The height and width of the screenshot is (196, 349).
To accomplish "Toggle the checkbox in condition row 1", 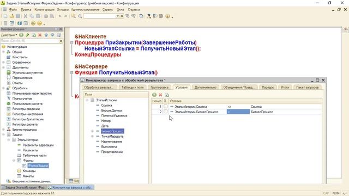I will (x=165, y=107).
